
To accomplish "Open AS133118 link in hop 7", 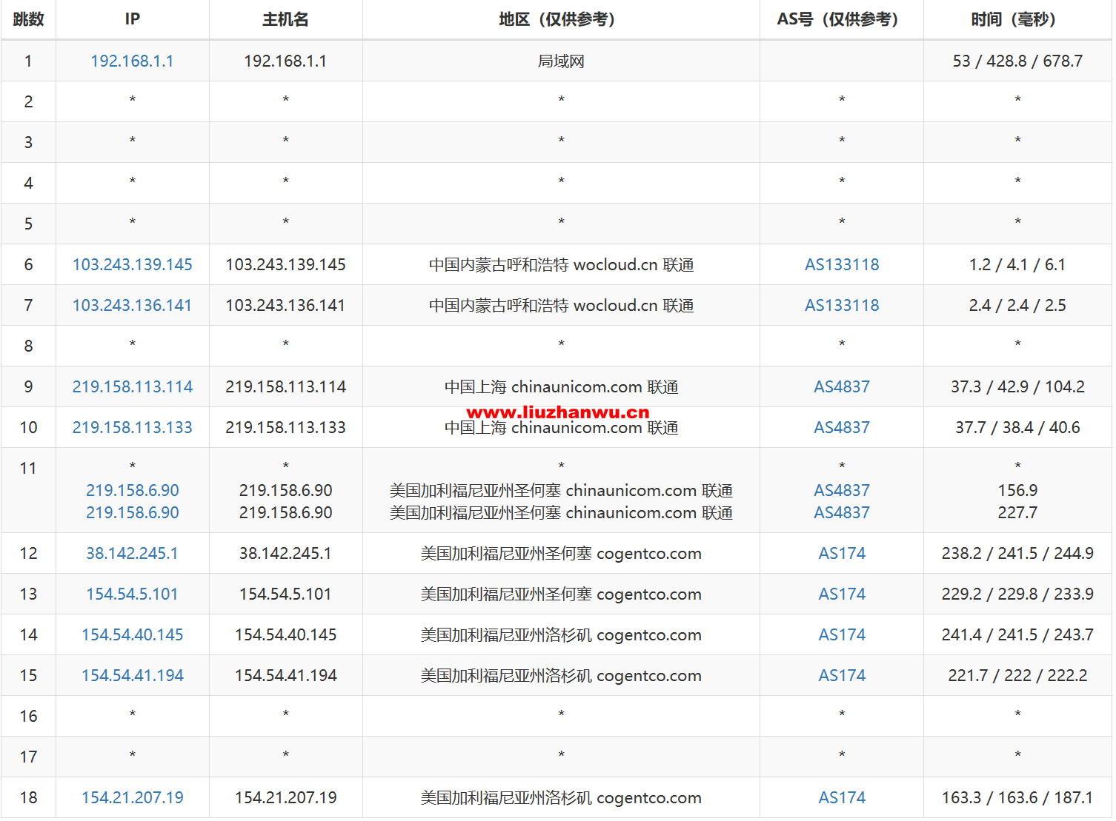I will pos(842,305).
